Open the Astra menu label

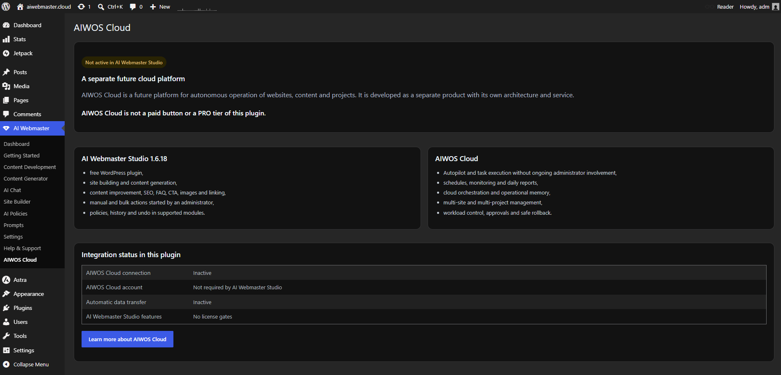[x=20, y=280]
